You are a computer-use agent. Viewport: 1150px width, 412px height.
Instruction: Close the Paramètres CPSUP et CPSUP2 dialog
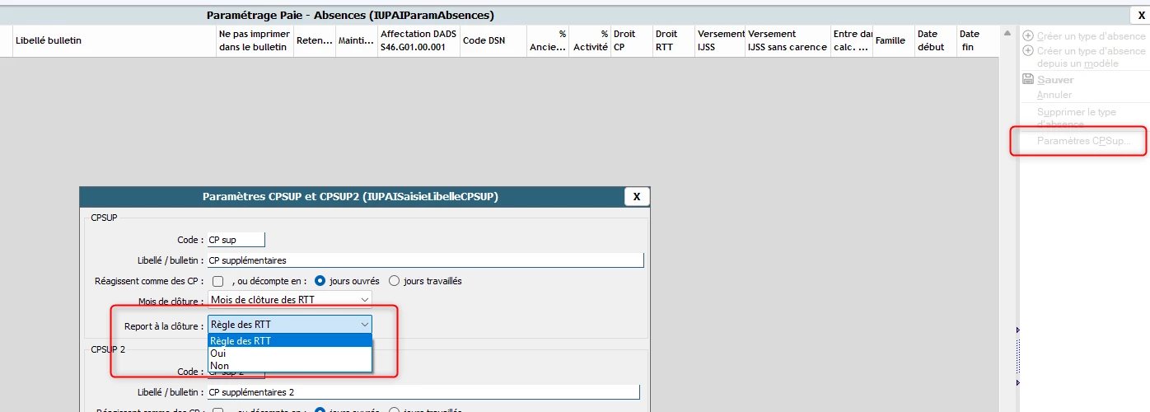coord(637,196)
